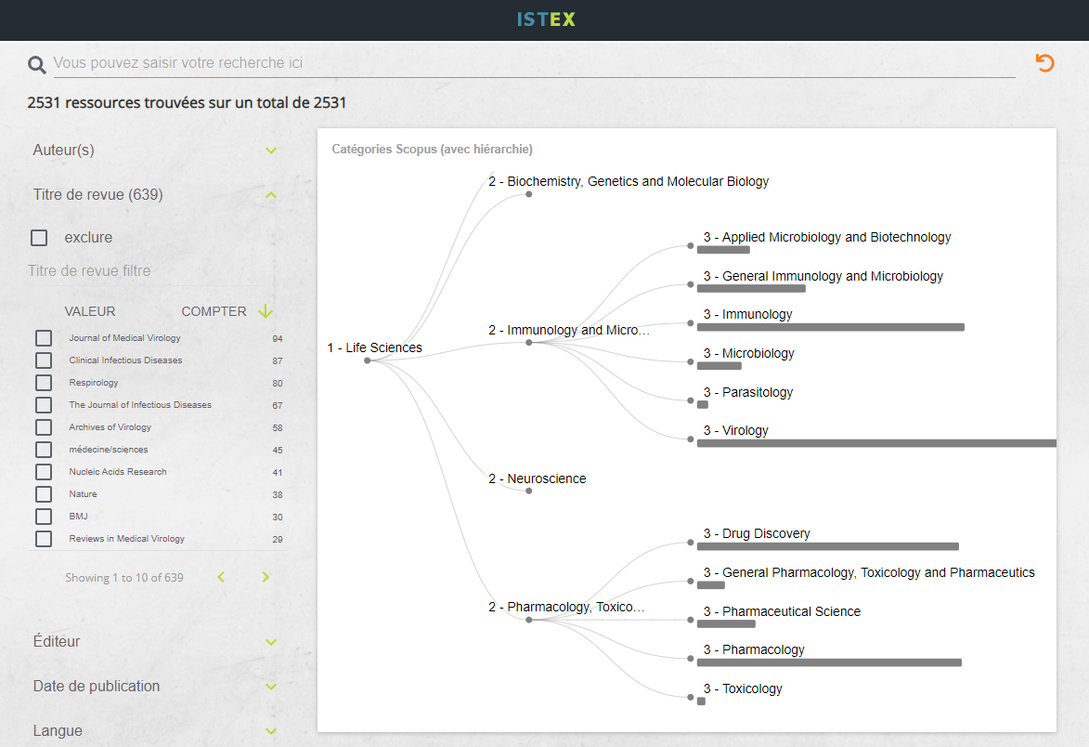This screenshot has height=747, width=1089.
Task: Check Archives of Virology checkbox
Action: click(44, 426)
